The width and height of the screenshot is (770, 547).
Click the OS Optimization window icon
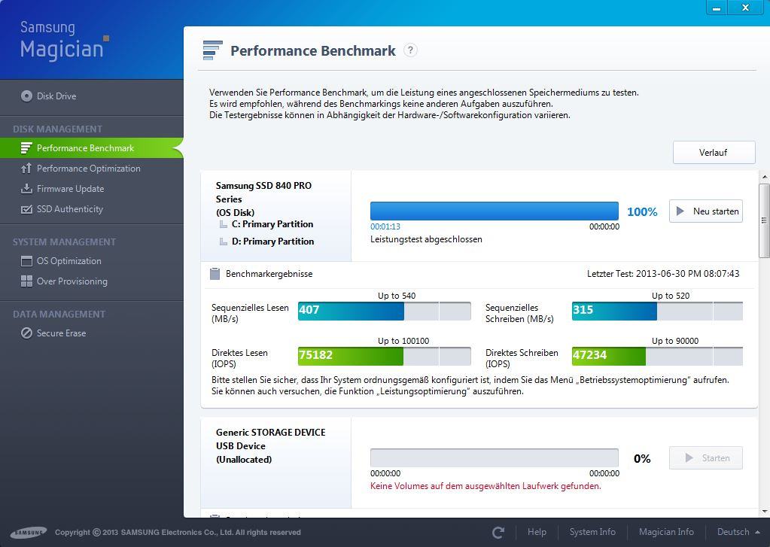[x=26, y=261]
